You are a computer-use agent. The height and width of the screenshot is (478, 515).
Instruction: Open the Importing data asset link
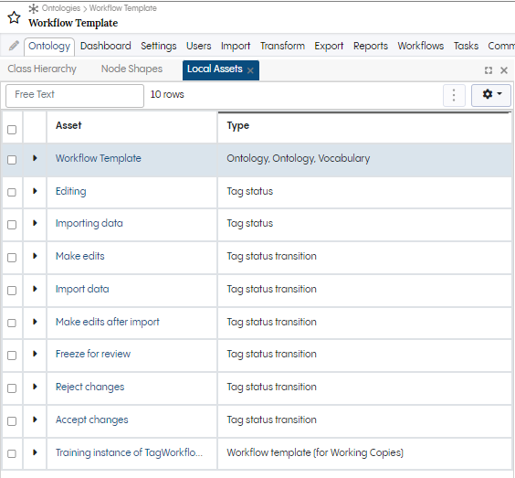pos(89,223)
